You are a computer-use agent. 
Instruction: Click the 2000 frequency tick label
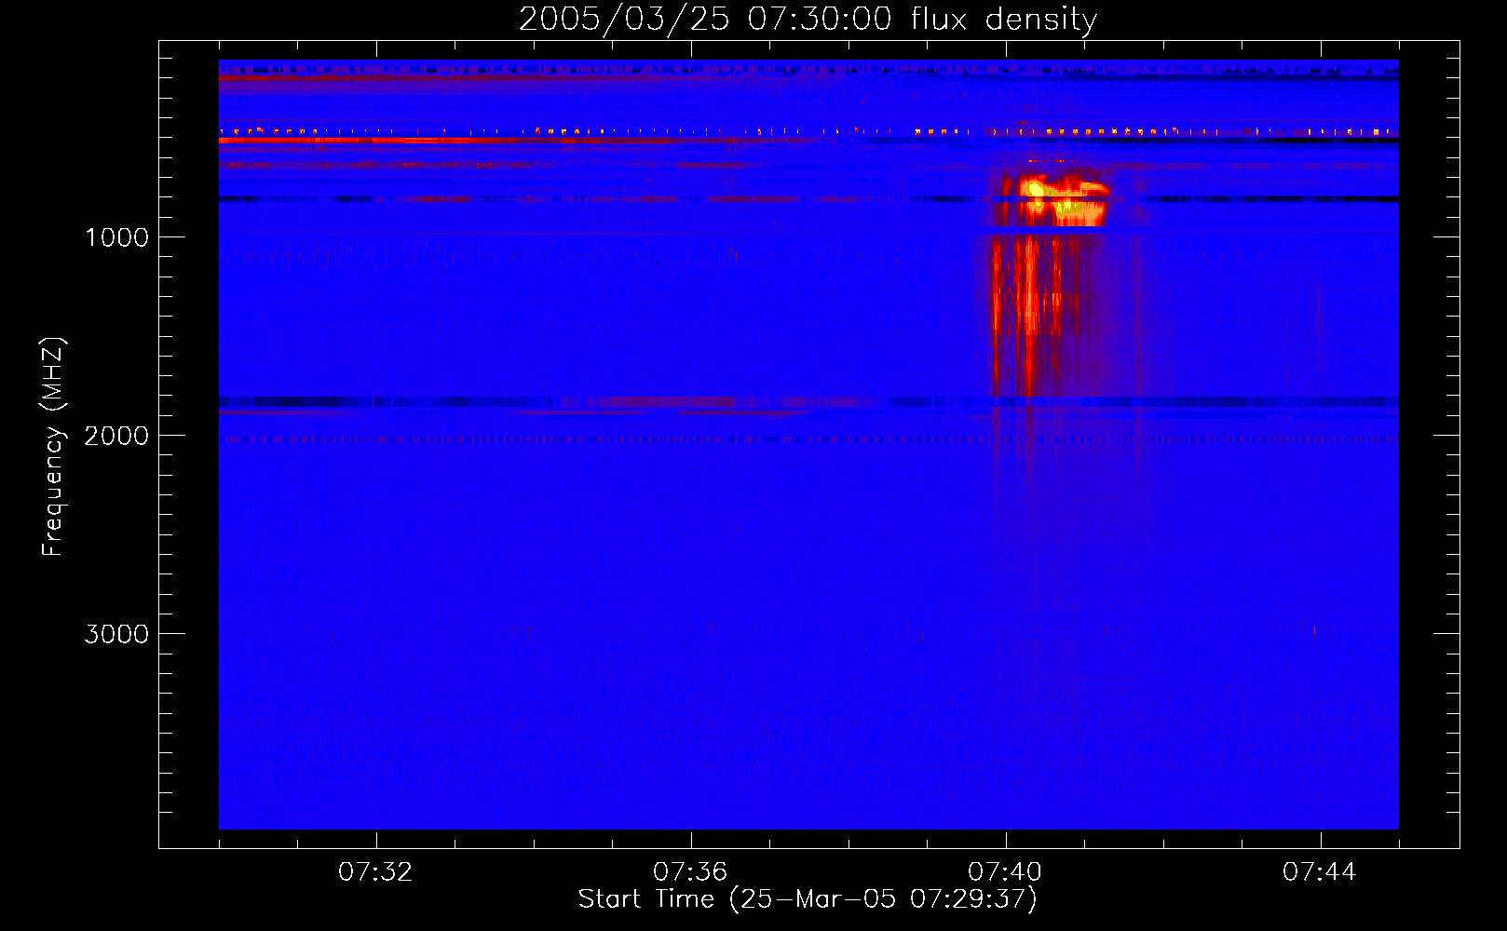coord(116,436)
